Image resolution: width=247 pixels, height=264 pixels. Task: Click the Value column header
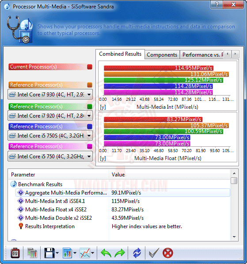tap(169, 175)
